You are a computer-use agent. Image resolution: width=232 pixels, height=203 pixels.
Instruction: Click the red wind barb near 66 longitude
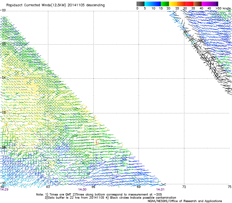coord(97,142)
